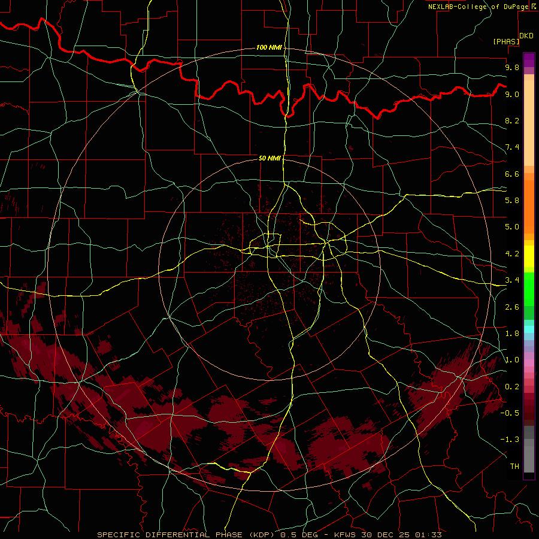Click the 9.0 scale value
Screen dimensions: 539x539
pos(512,94)
